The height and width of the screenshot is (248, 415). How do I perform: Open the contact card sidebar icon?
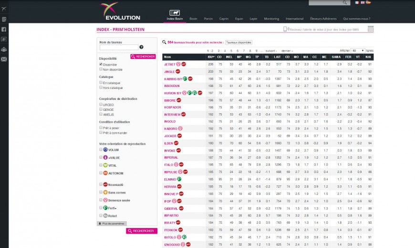point(4,39)
